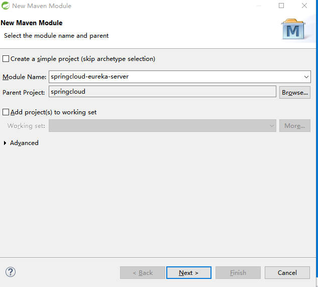Image resolution: width=318 pixels, height=287 pixels.
Task: Open the Module Name dropdown arrow
Action: click(x=306, y=77)
